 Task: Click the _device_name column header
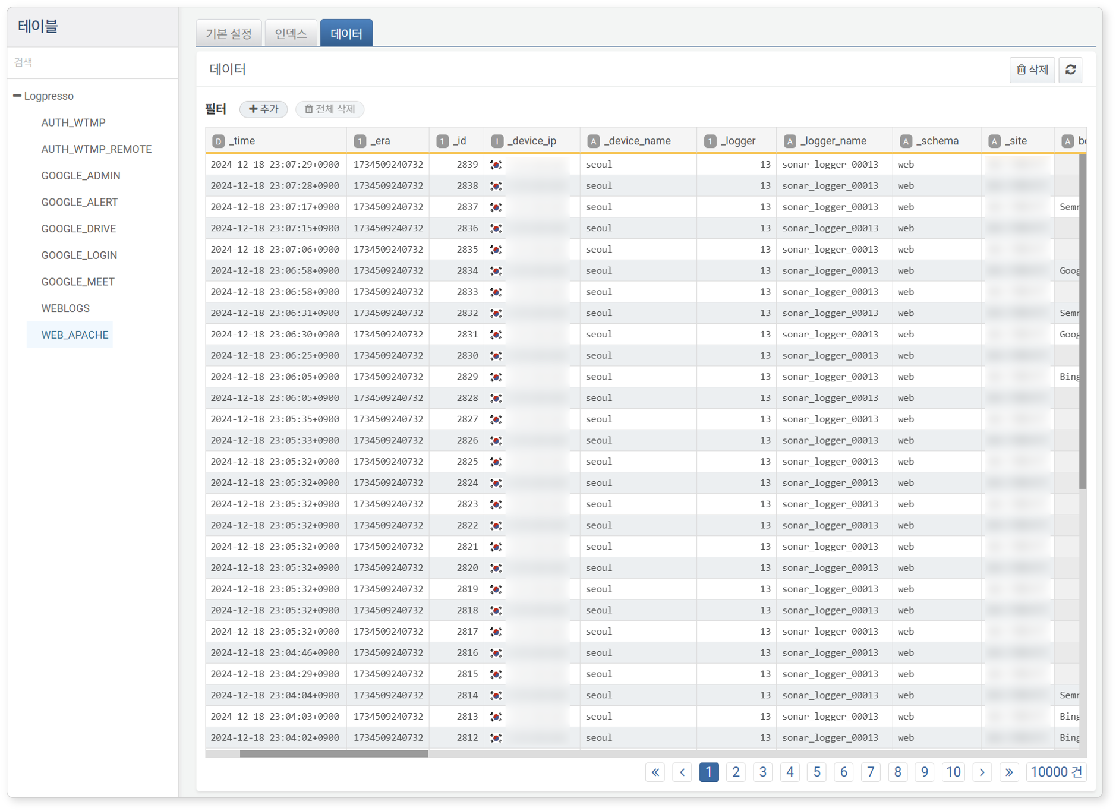638,141
